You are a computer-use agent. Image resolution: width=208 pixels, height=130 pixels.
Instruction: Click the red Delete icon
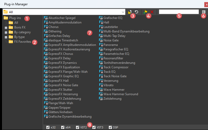[152, 12]
